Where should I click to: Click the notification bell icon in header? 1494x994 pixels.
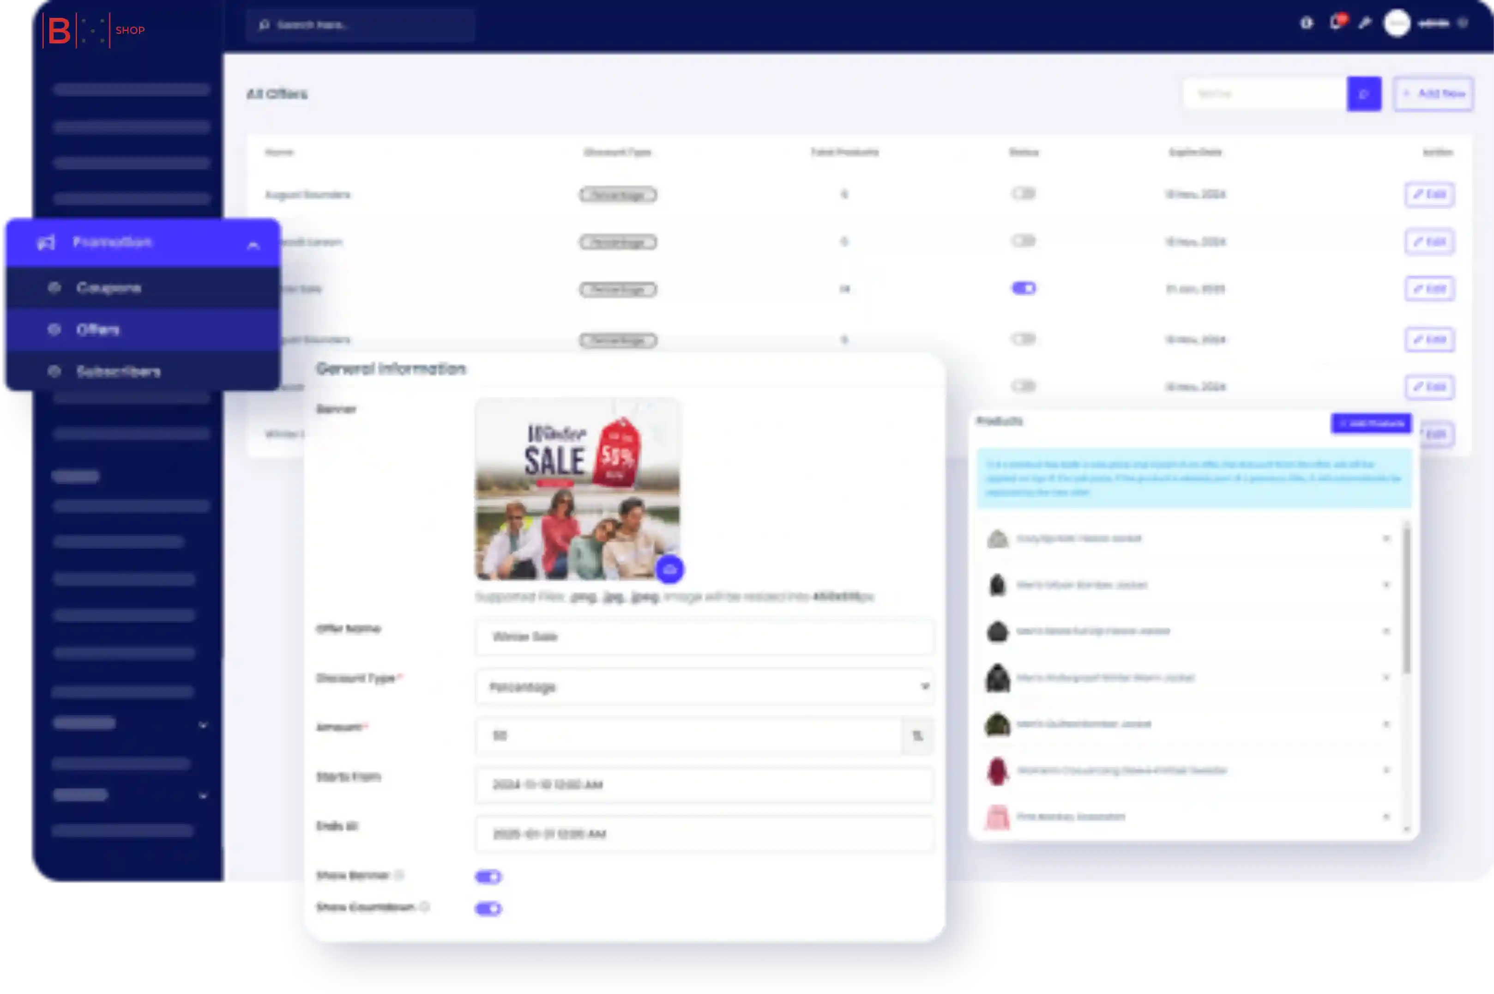click(1336, 24)
